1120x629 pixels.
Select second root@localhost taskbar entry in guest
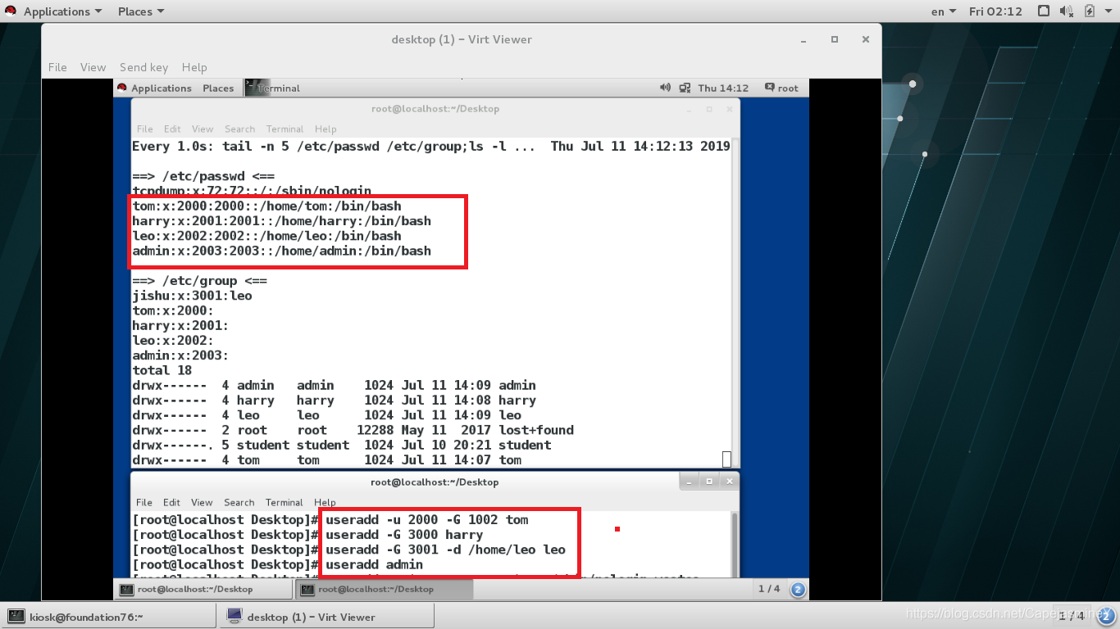pyautogui.click(x=383, y=589)
